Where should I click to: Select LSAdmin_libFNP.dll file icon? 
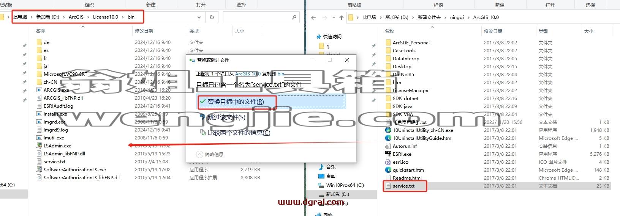click(x=39, y=153)
